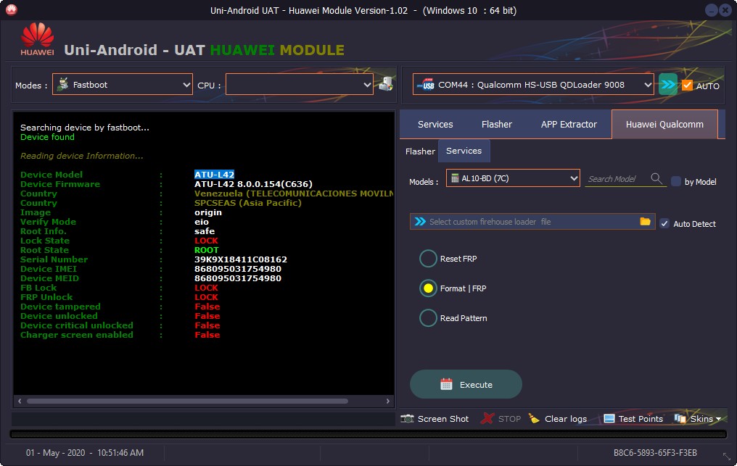Click the Test Points monitor icon
Image resolution: width=737 pixels, height=466 pixels.
(x=609, y=418)
